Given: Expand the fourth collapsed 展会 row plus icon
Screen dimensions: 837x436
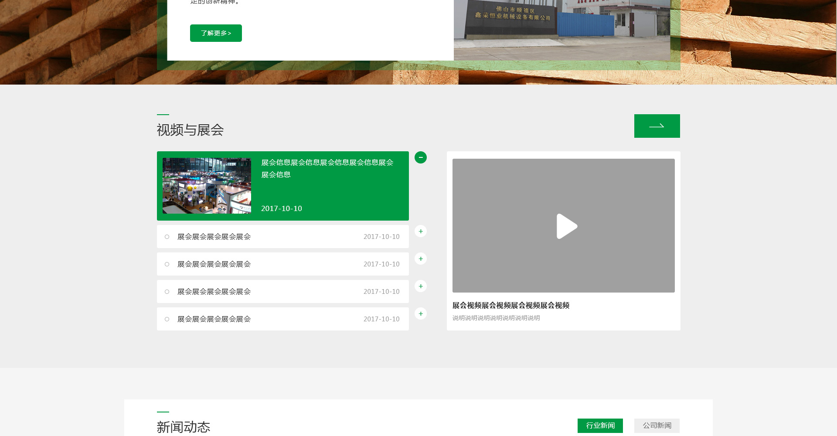Looking at the screenshot, I should (x=420, y=314).
